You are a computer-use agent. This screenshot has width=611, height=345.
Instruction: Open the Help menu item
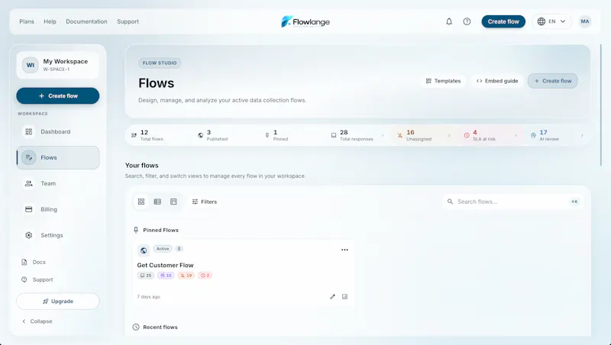[x=50, y=21]
